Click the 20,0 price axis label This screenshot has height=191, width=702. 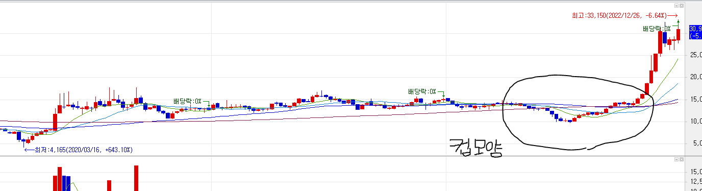[695, 77]
